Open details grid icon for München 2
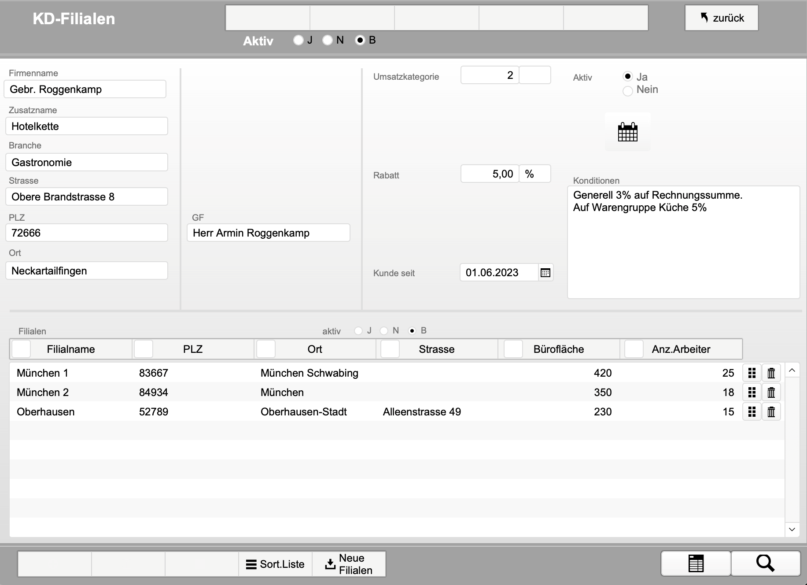The image size is (807, 585). [752, 392]
